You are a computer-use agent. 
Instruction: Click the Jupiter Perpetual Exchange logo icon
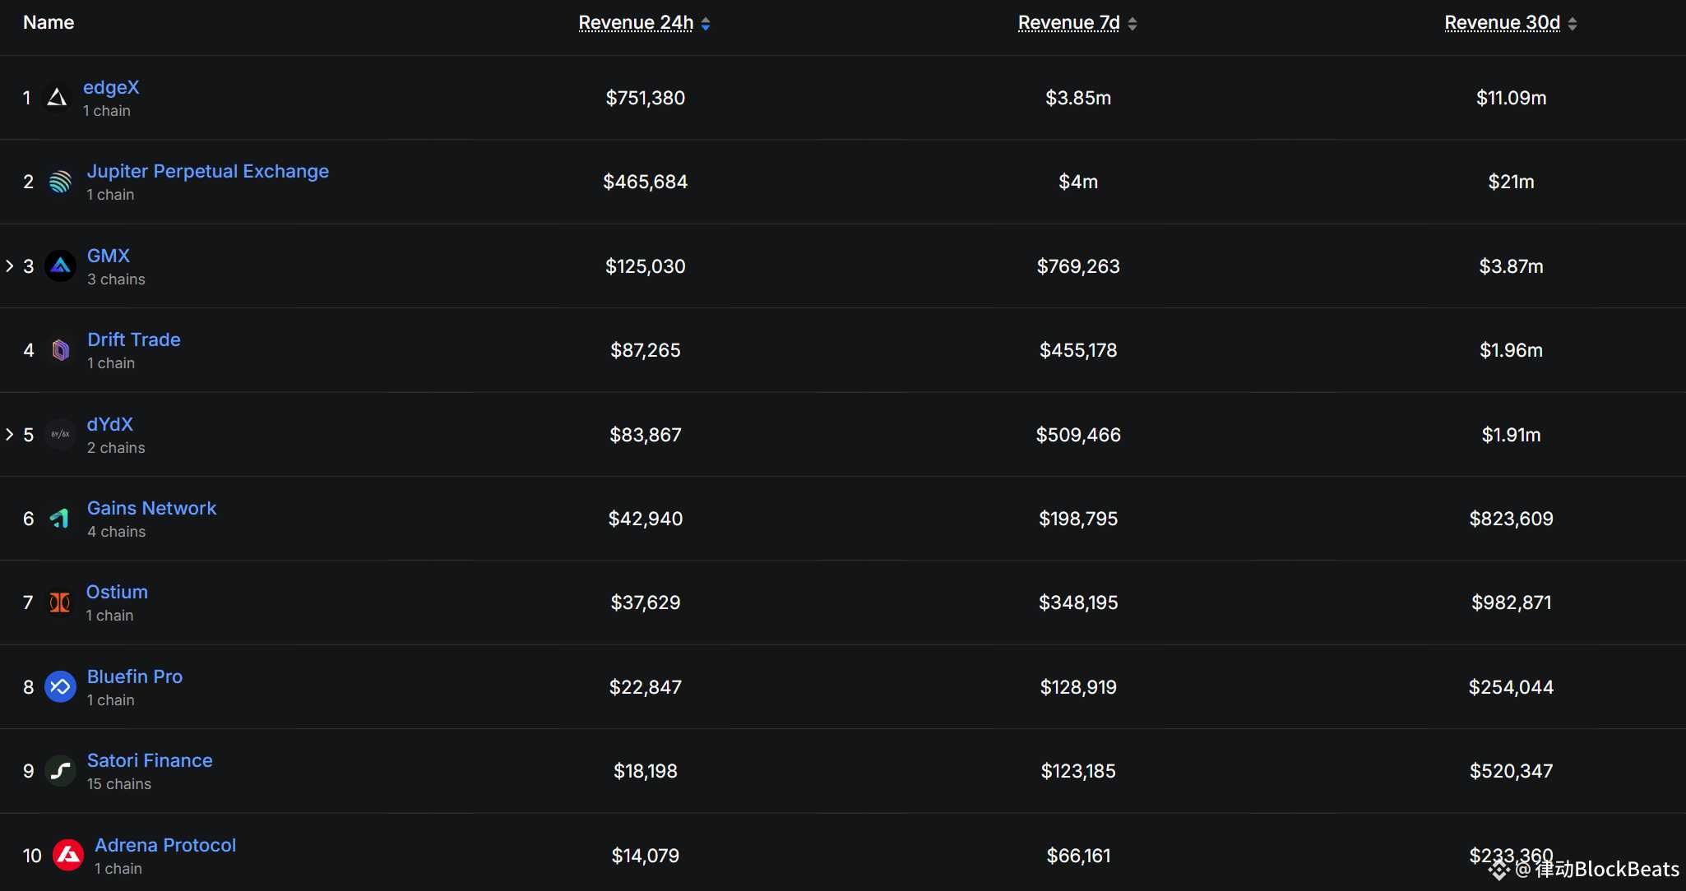[x=60, y=182]
